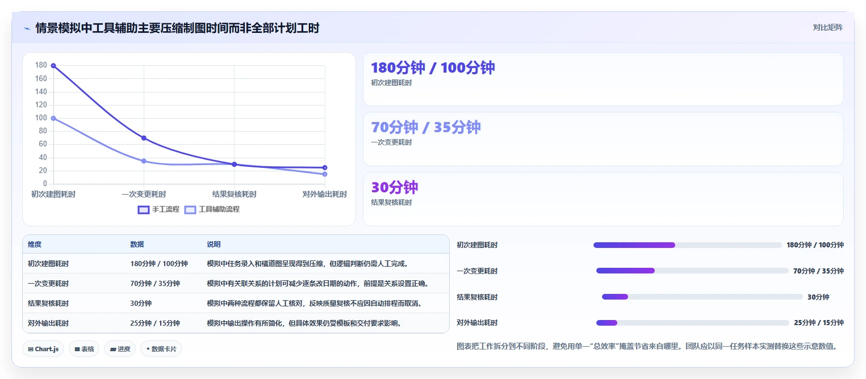866x379 pixels.
Task: Click the 维度 column header
Action: 35,245
